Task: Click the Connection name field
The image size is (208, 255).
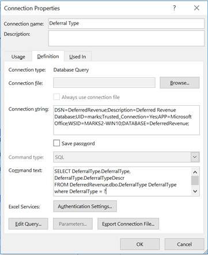Action: (126, 24)
